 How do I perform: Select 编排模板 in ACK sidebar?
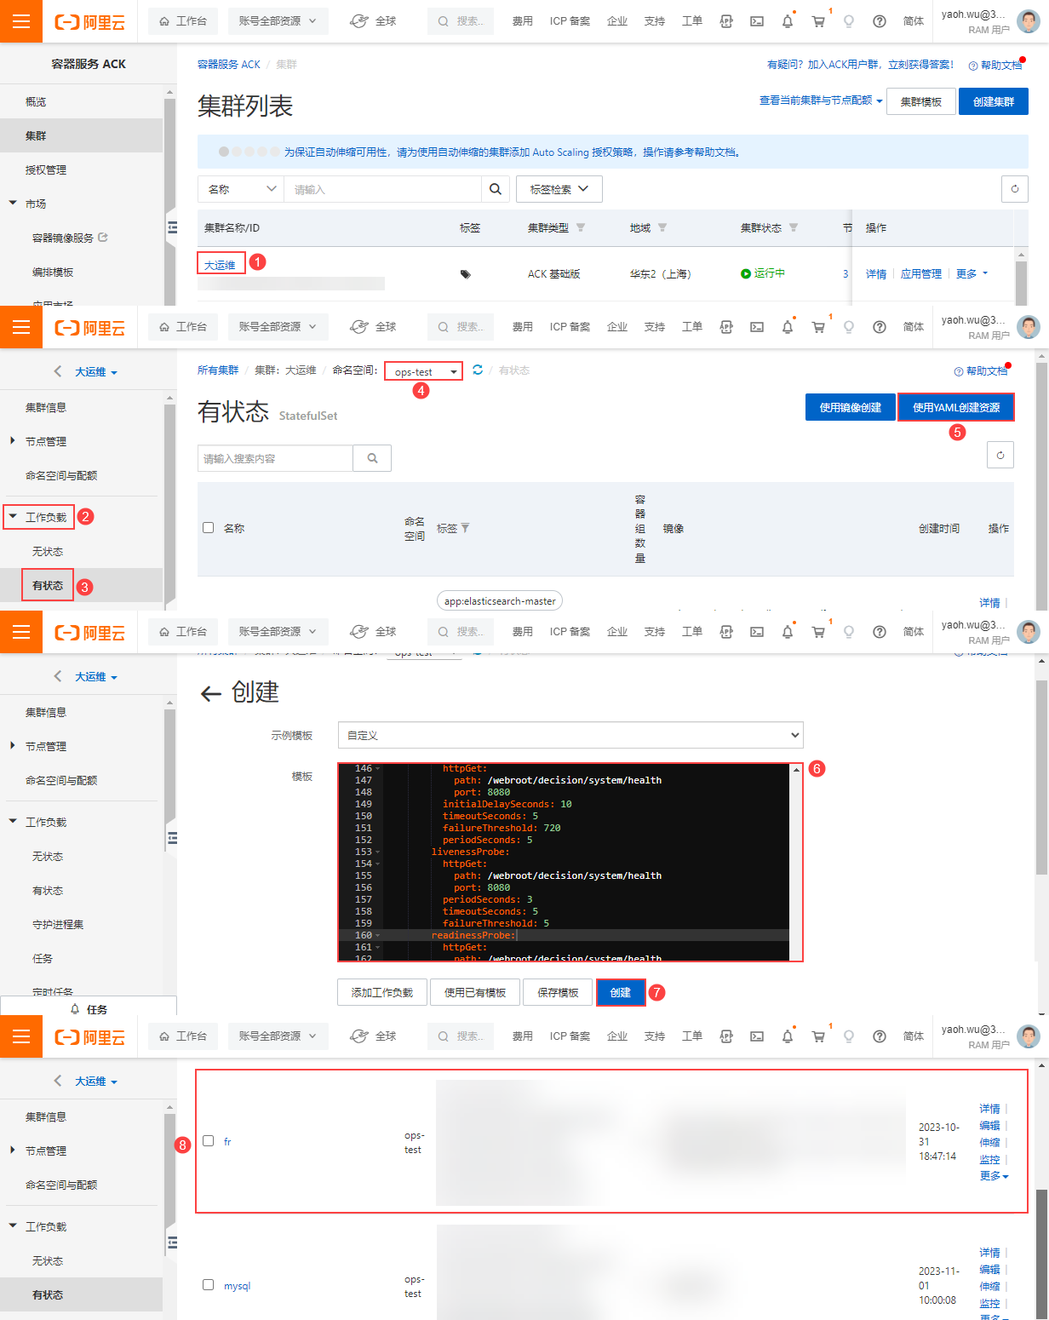click(53, 272)
